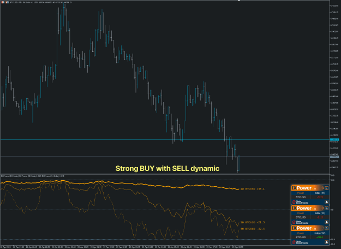The height and width of the screenshot is (249, 341).
Task: Click the bell alert icon in the Index (1W) IX Power panel
Action: click(327, 242)
